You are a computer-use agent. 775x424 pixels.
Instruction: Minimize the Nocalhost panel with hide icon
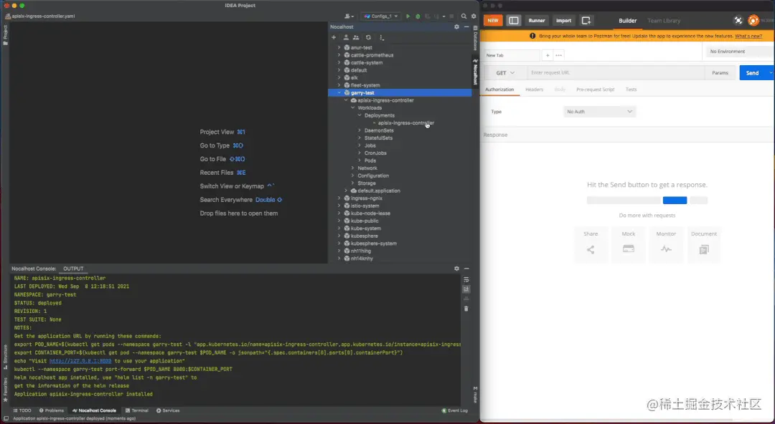click(466, 26)
